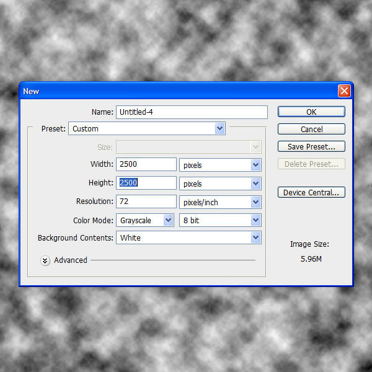Viewport: 372px width, 372px height.
Task: Close the New dialog
Action: 344,91
